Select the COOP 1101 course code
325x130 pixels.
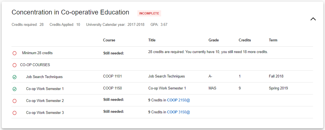click(112, 76)
